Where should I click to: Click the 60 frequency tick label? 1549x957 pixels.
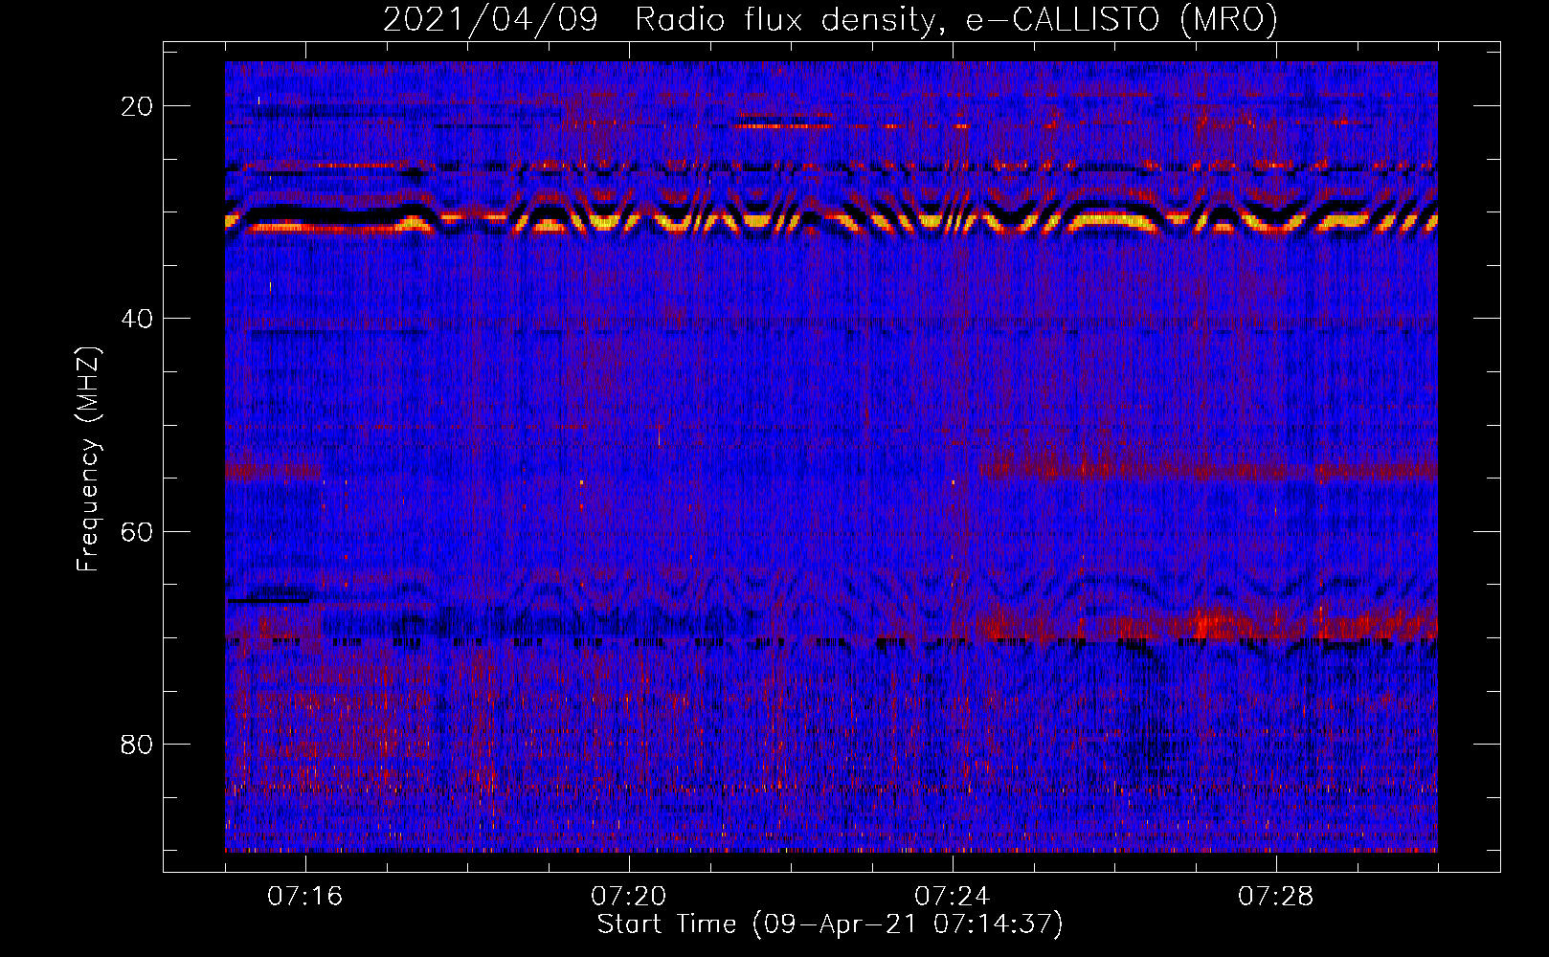(x=137, y=531)
